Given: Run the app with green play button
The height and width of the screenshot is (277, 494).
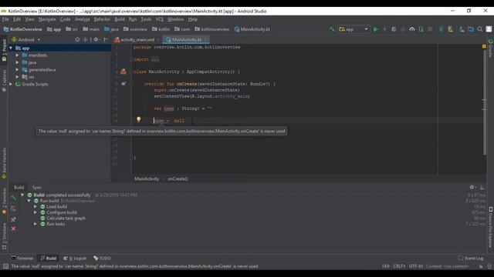Looking at the screenshot, I should (x=376, y=29).
